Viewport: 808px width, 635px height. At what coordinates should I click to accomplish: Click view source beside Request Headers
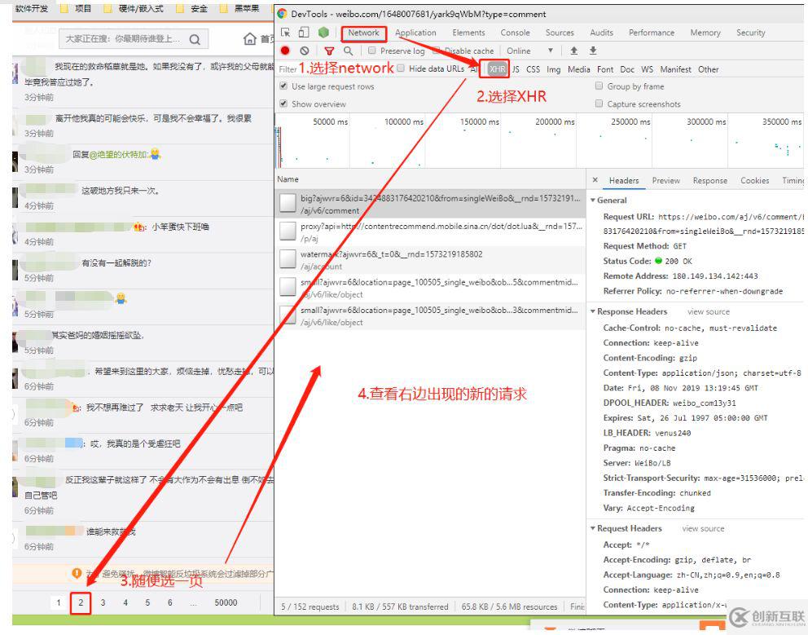point(702,528)
